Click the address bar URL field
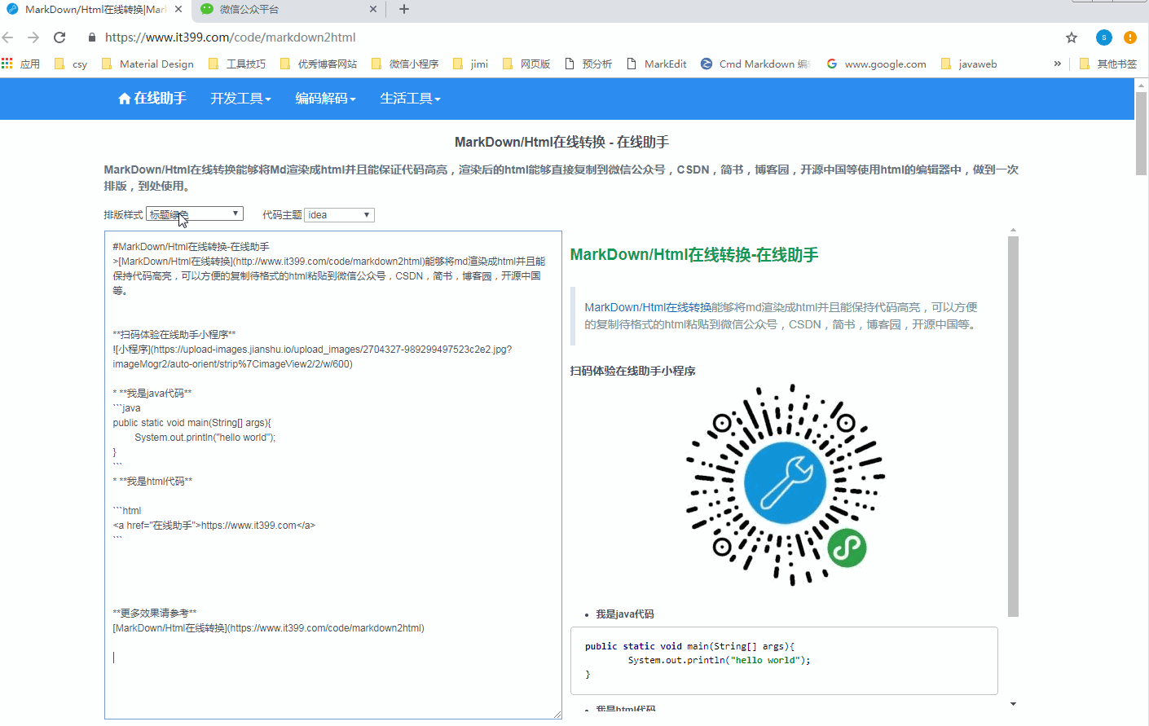The image size is (1149, 726). point(570,37)
